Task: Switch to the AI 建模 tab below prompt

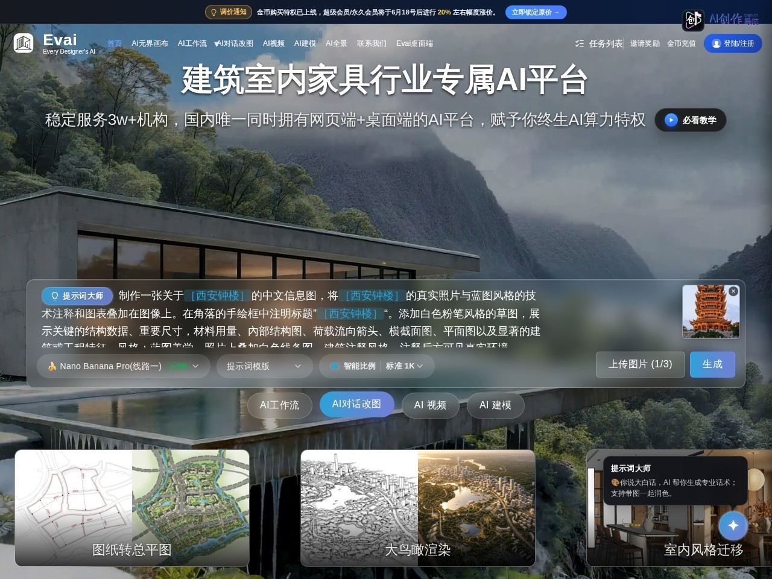Action: (x=495, y=405)
